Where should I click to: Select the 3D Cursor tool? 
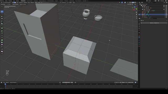coord(2,9)
